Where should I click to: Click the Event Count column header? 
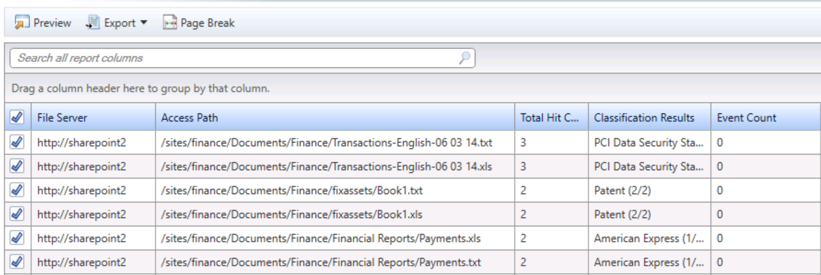pyautogui.click(x=747, y=118)
